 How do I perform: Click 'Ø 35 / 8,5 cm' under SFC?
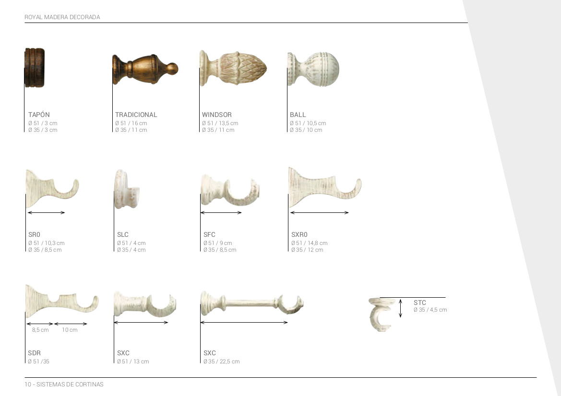click(220, 250)
